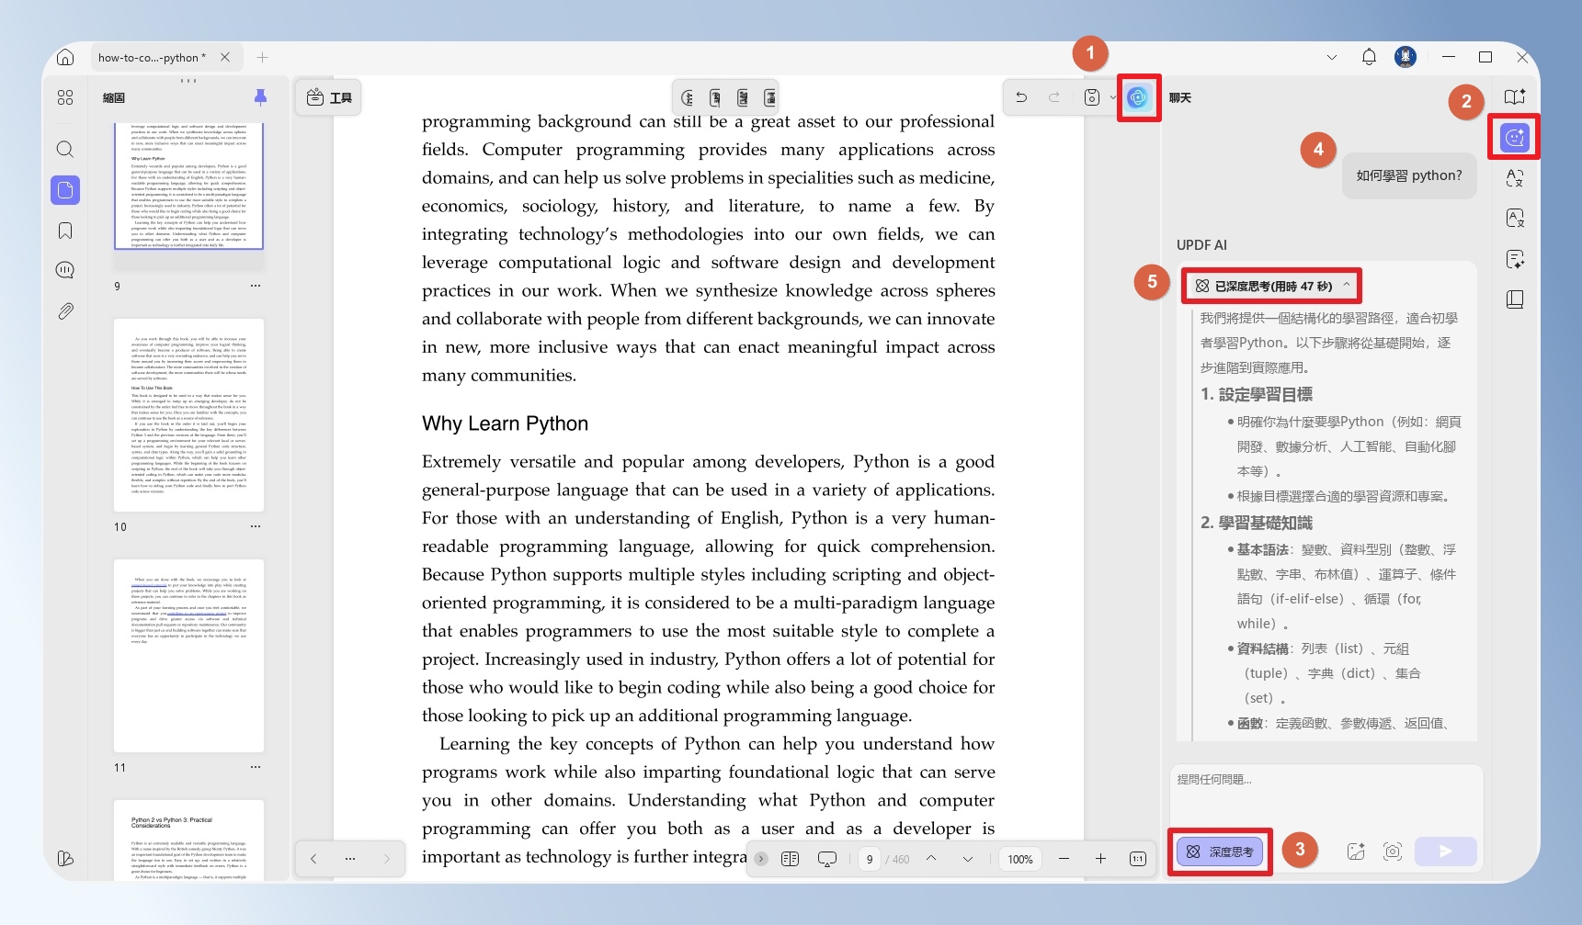This screenshot has width=1582, height=925.
Task: Open the UPDF AI assistant icon
Action: click(x=1138, y=97)
